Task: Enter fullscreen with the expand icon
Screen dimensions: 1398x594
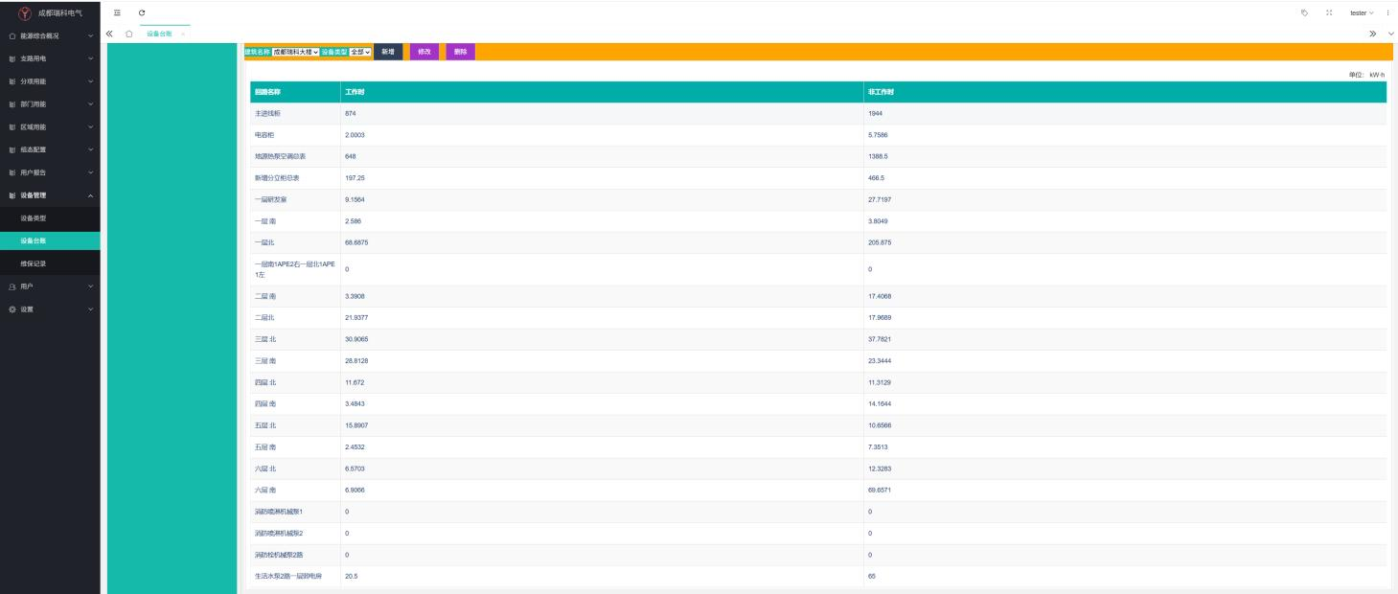Action: [1329, 12]
